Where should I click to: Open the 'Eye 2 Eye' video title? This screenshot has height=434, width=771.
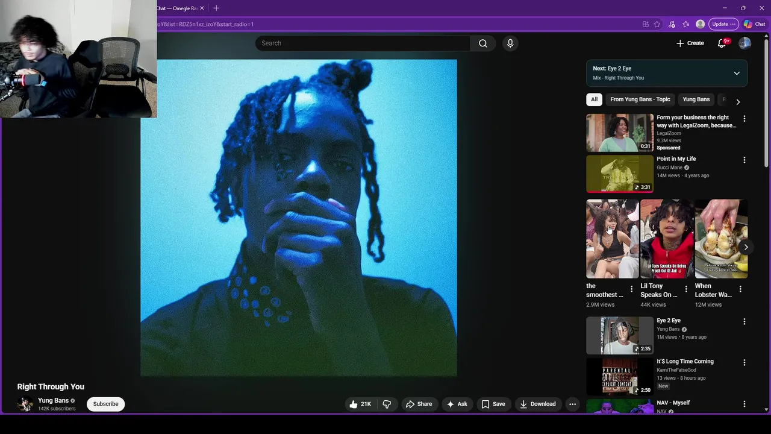[669, 321]
